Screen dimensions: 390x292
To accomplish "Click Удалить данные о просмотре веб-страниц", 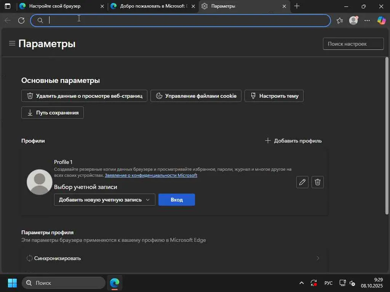I will pos(84,96).
